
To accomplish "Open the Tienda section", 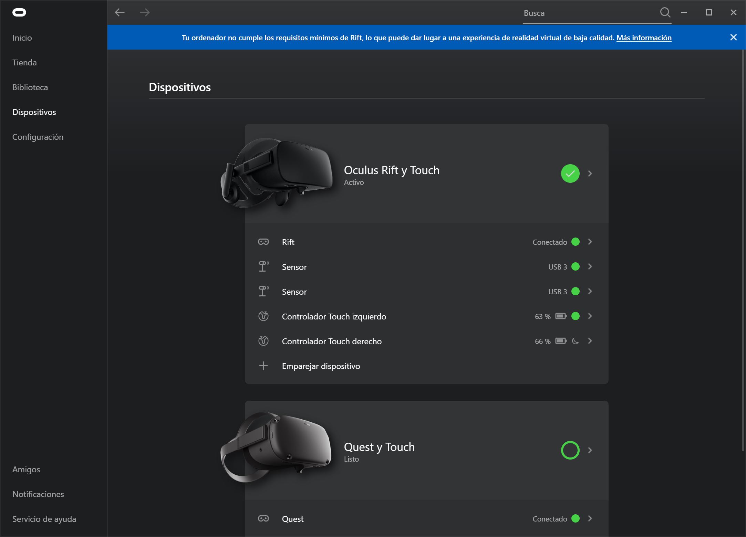I will [x=24, y=62].
